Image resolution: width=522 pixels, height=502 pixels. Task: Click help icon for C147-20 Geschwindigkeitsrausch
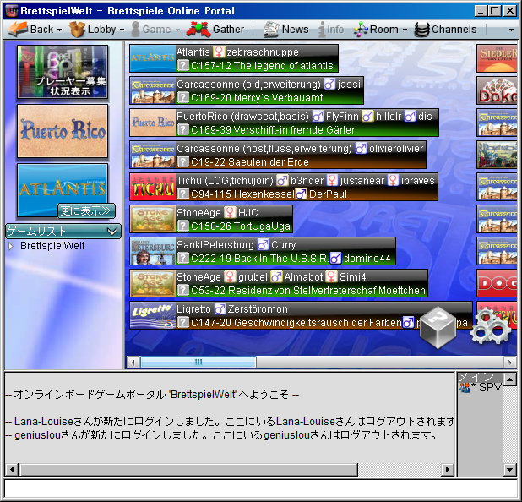(182, 322)
